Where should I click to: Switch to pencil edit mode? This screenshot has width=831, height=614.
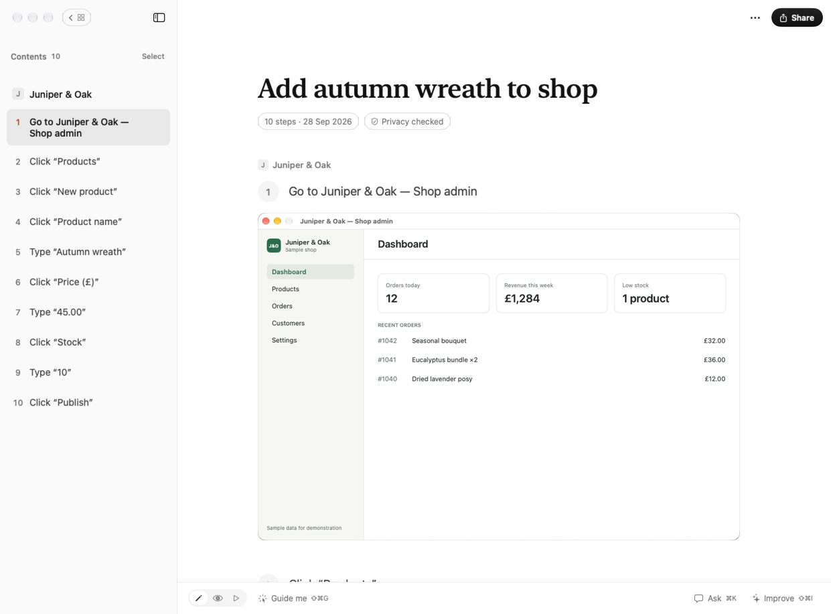pyautogui.click(x=199, y=598)
